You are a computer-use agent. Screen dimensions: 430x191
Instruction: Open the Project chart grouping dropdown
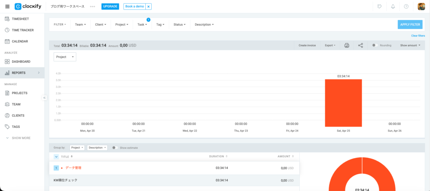65,57
